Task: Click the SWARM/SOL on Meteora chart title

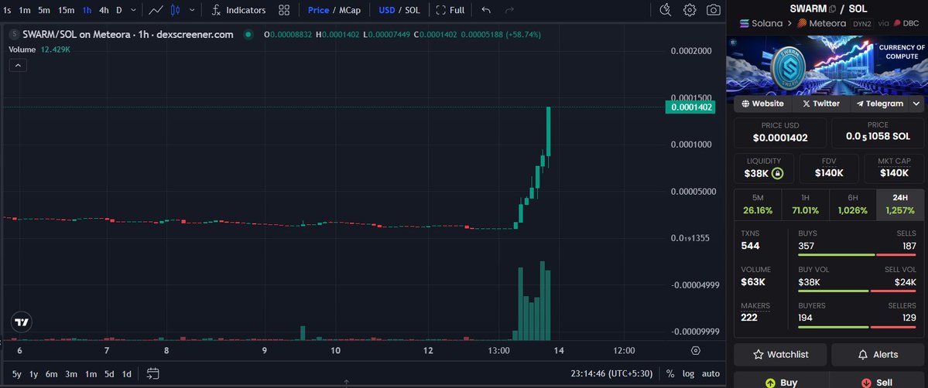Action: click(x=127, y=35)
